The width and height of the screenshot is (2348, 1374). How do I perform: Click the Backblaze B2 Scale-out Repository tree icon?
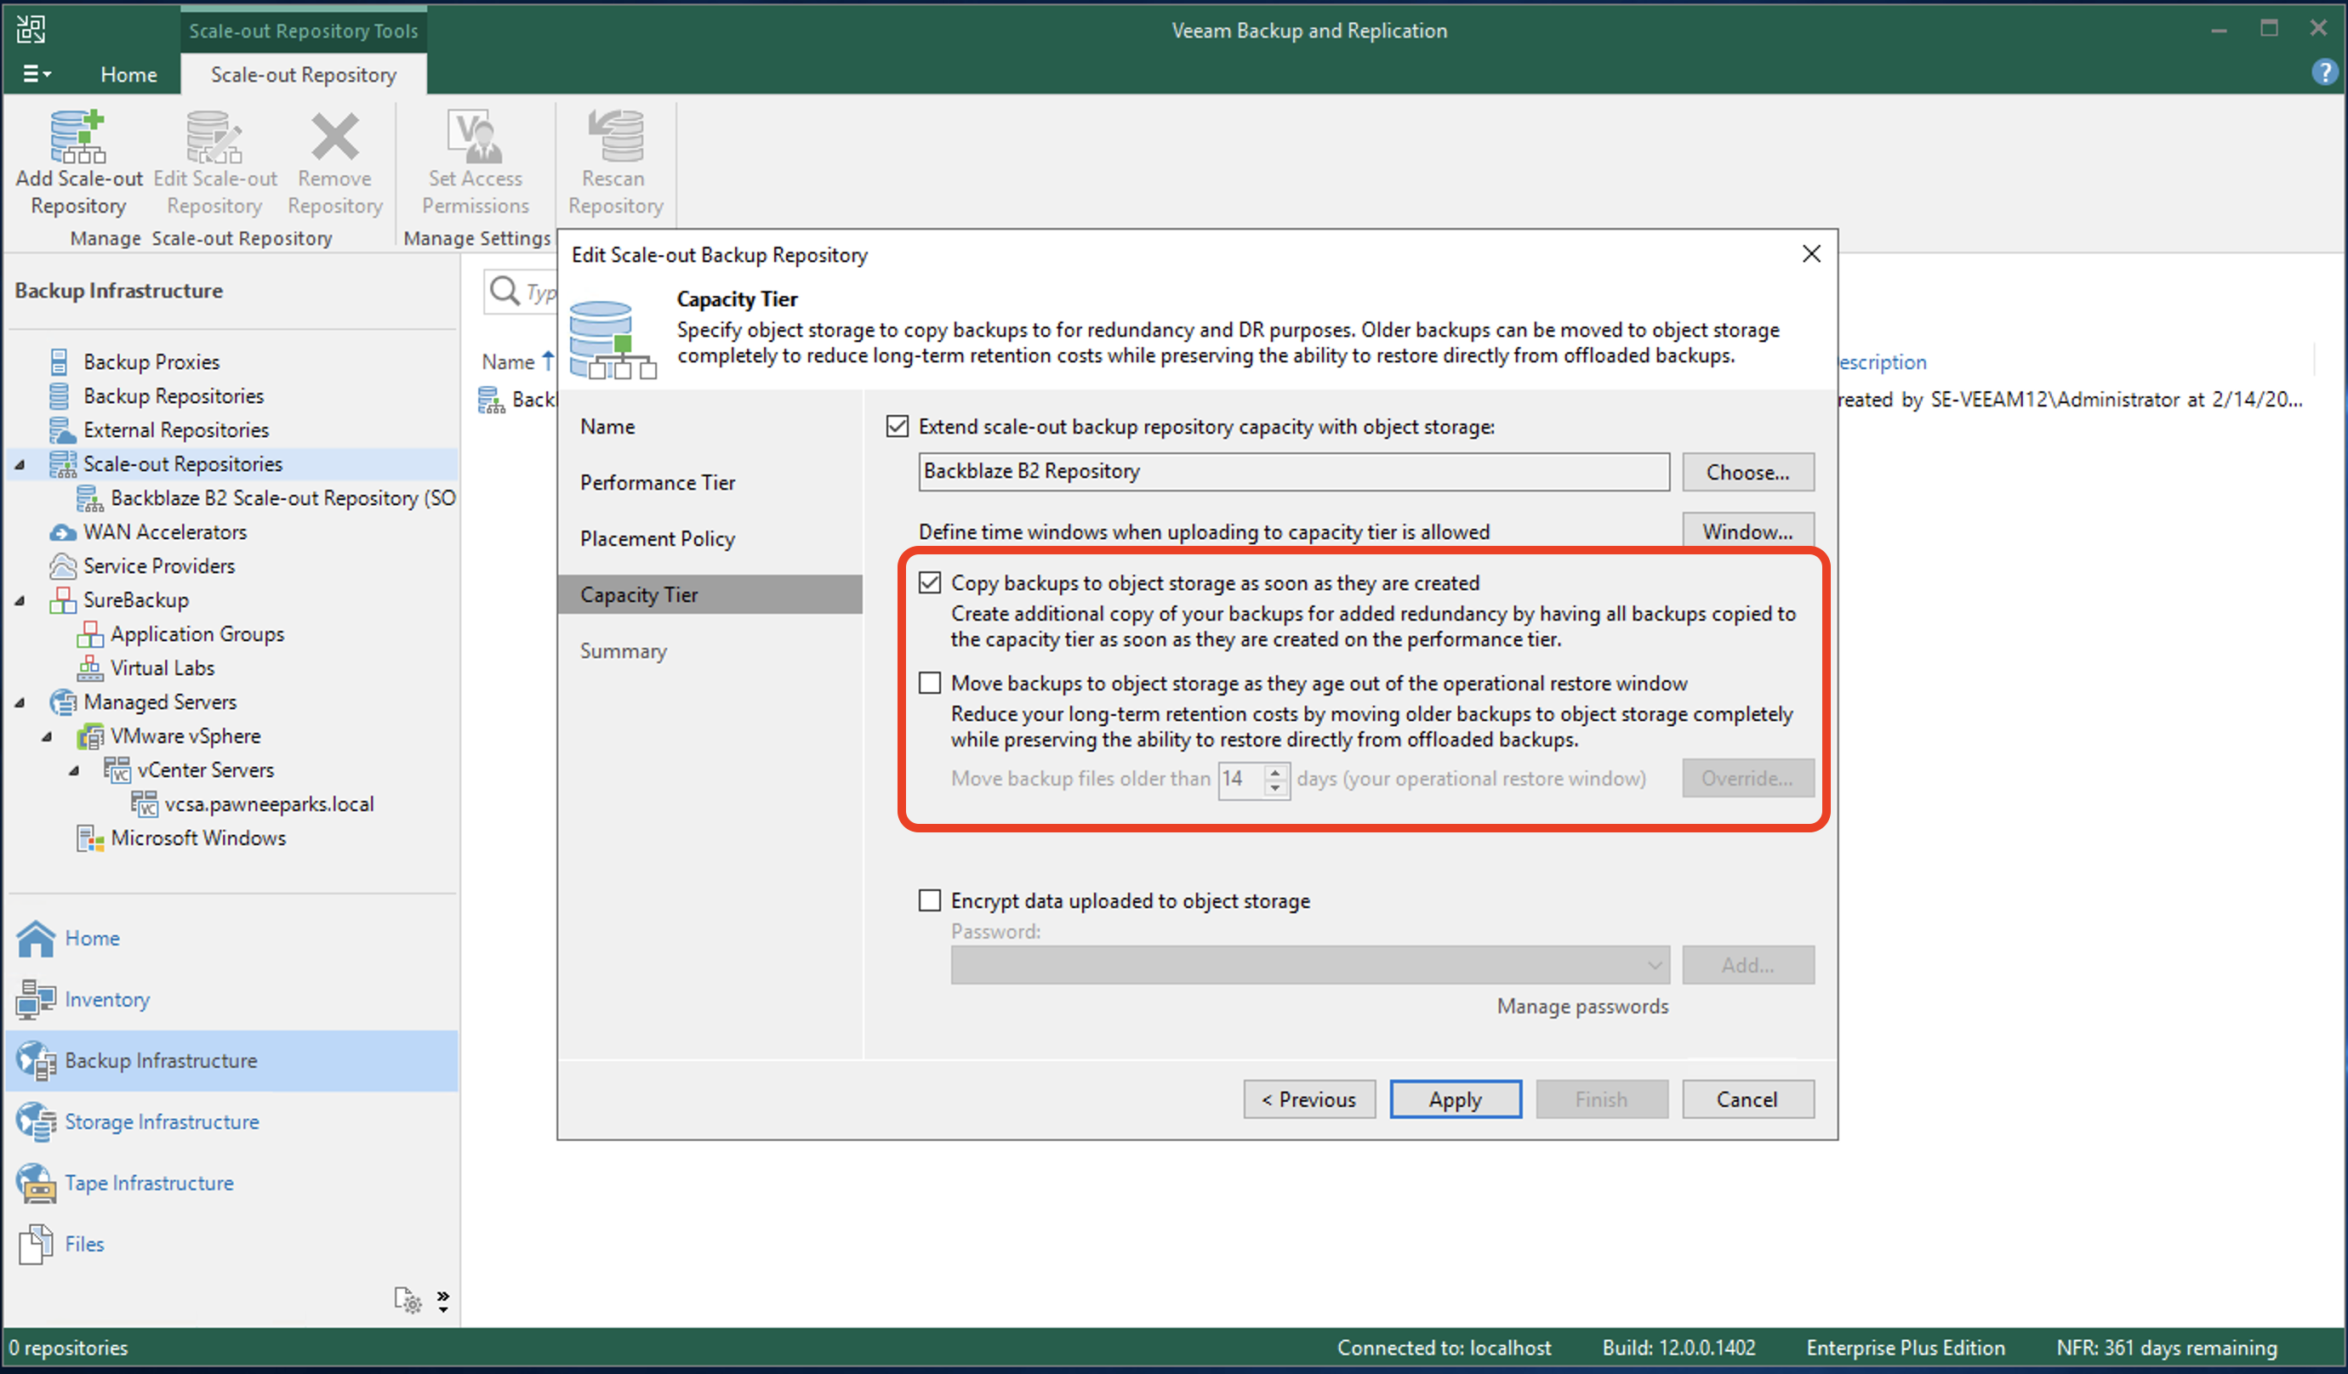pyautogui.click(x=89, y=498)
